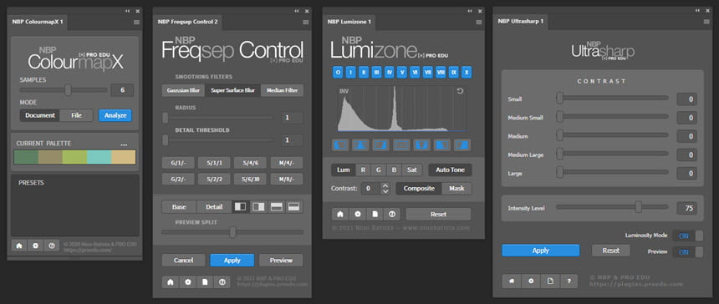This screenshot has width=719, height=304.
Task: Open ColourmapX settings gear icon
Action: [35, 246]
